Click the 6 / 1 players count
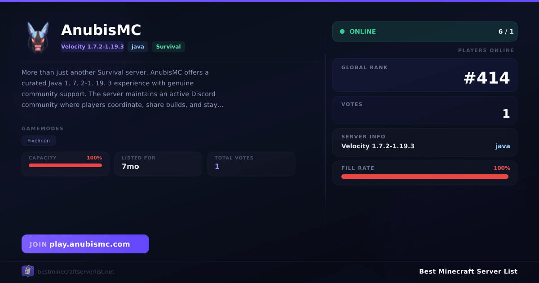 (x=506, y=31)
